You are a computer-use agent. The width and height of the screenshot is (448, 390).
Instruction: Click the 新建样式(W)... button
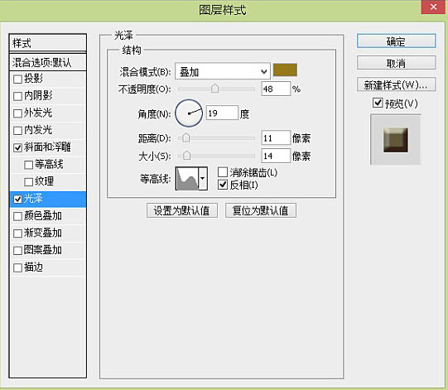(397, 84)
